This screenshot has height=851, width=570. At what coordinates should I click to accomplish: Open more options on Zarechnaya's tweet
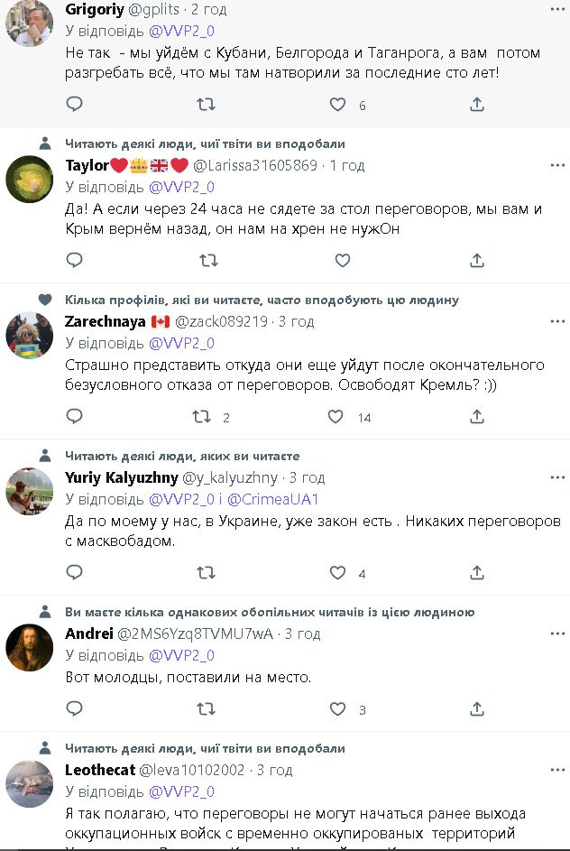pos(557,321)
